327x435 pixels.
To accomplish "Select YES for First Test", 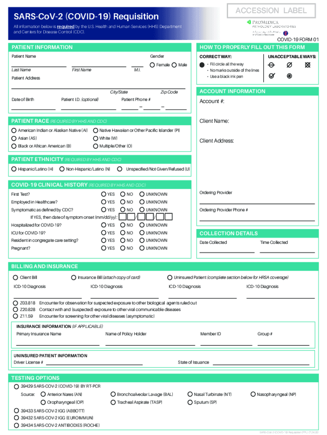I will pos(104,194).
